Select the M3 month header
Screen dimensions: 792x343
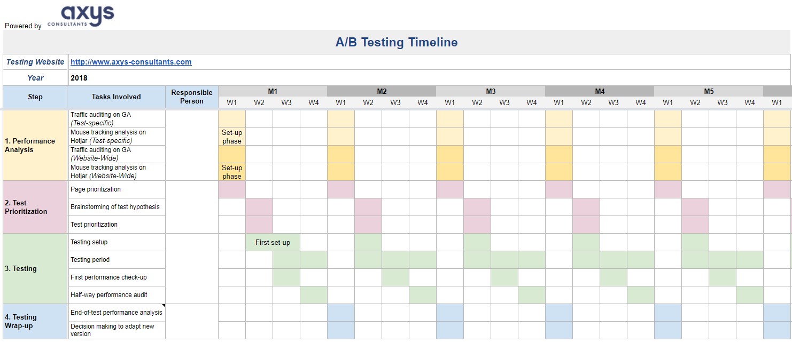click(491, 91)
